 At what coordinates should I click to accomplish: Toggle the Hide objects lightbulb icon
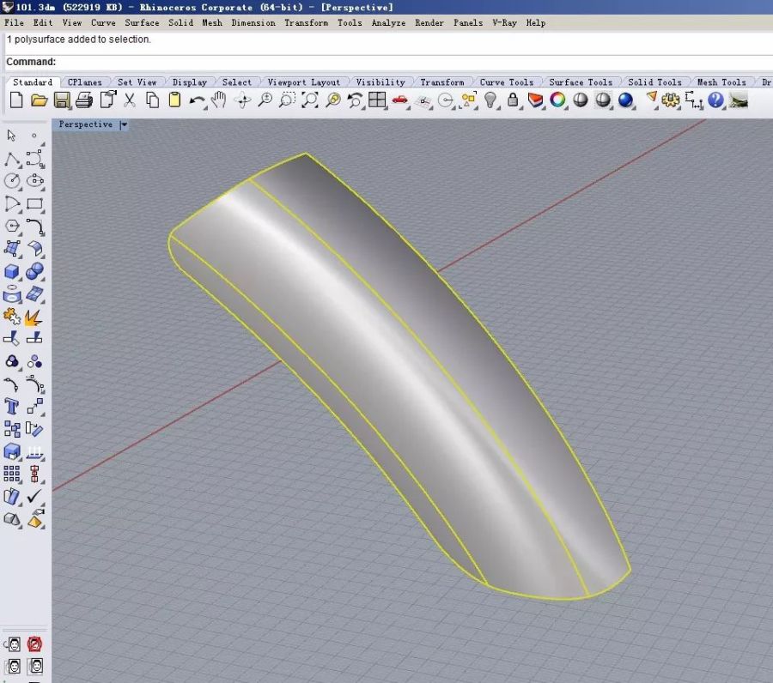pyautogui.click(x=490, y=100)
